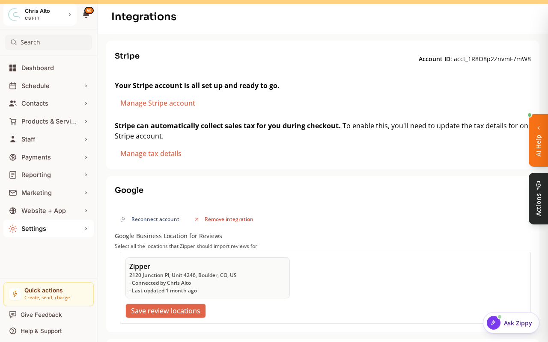The width and height of the screenshot is (548, 342).
Task: Click the Staff person icon
Action: pos(13,139)
